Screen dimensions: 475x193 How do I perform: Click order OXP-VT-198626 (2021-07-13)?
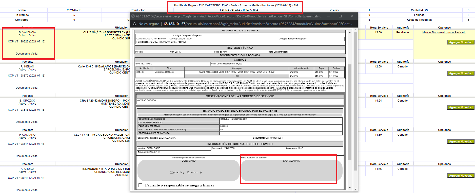(x=27, y=41)
